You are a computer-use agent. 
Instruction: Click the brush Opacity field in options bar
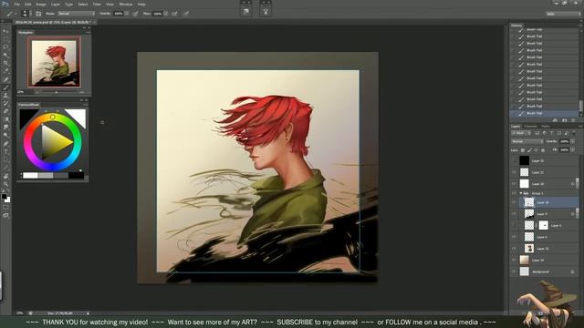point(119,14)
